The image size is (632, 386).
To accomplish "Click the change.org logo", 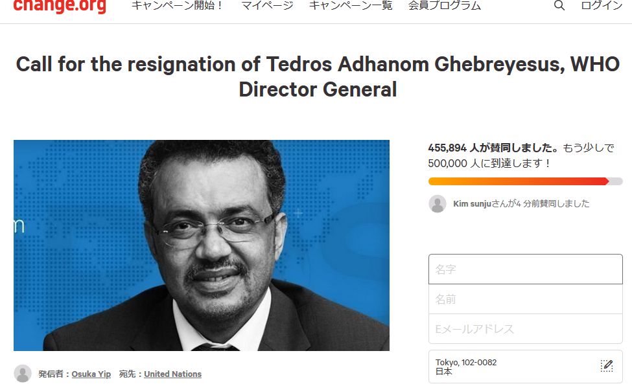I will [x=59, y=6].
